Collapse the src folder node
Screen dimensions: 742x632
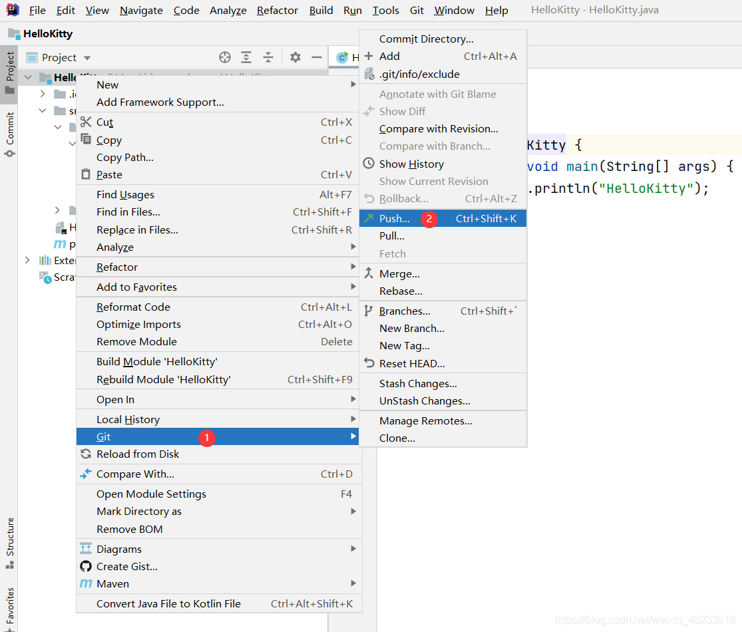click(x=43, y=110)
